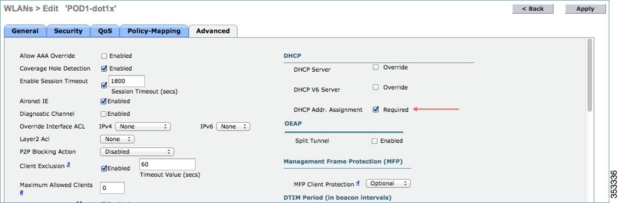The height and width of the screenshot is (203, 618).
Task: Open the Policy-Mapping tab
Action: pyautogui.click(x=154, y=31)
